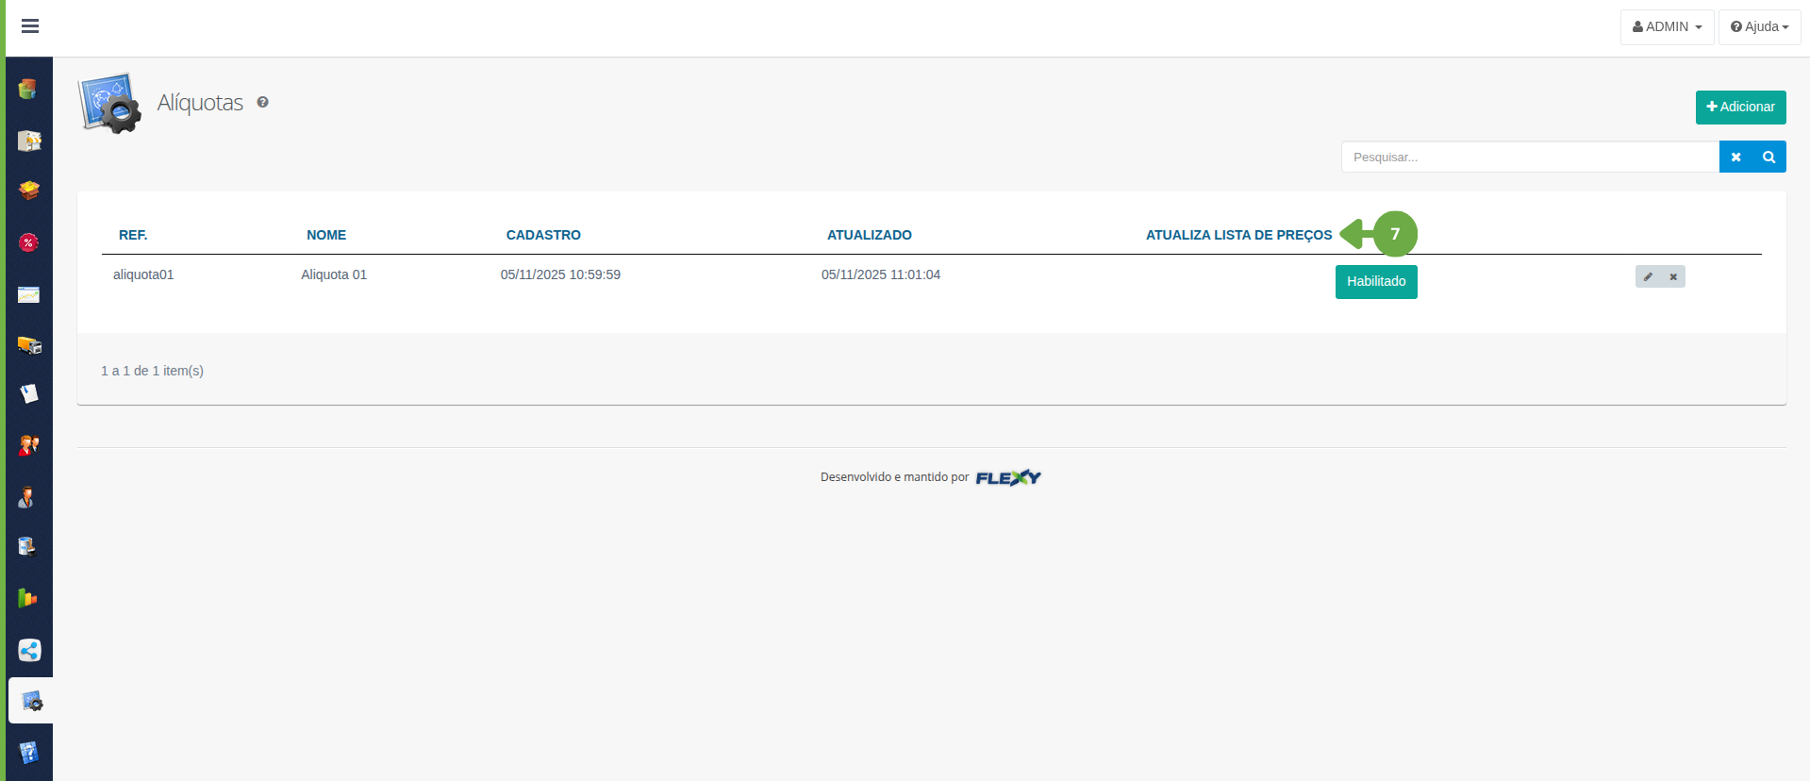Open the red percent discount icon
This screenshot has width=1810, height=781.
[29, 242]
